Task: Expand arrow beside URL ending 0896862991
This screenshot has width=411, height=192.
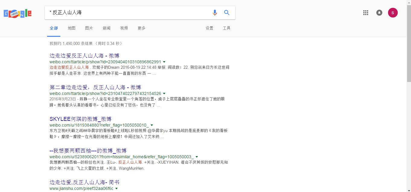Action: tap(164, 62)
